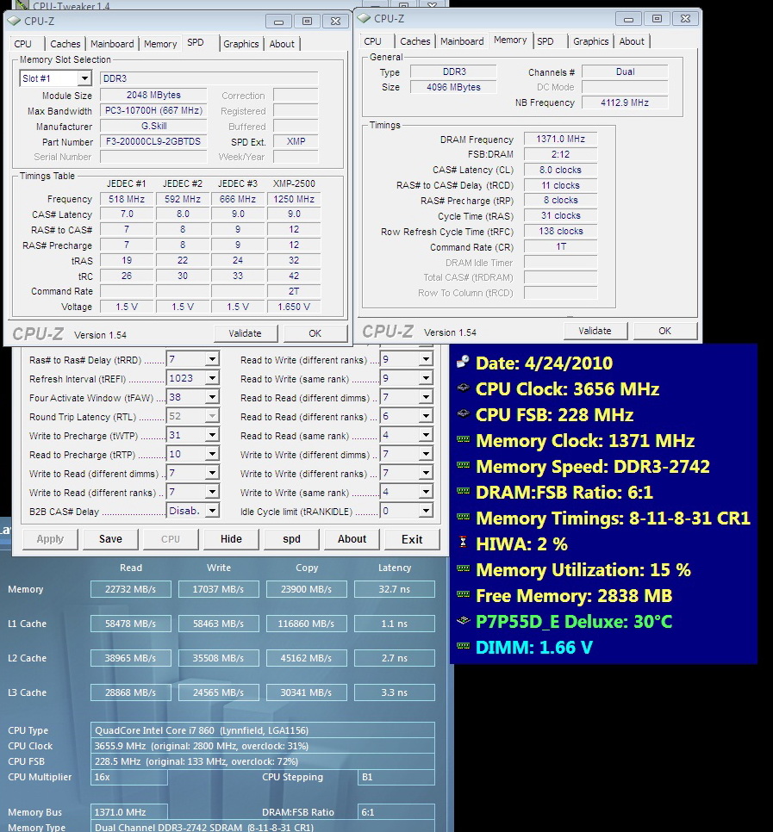Click the memory icon beside Memory Timings
This screenshot has height=832, width=773.
(x=463, y=517)
